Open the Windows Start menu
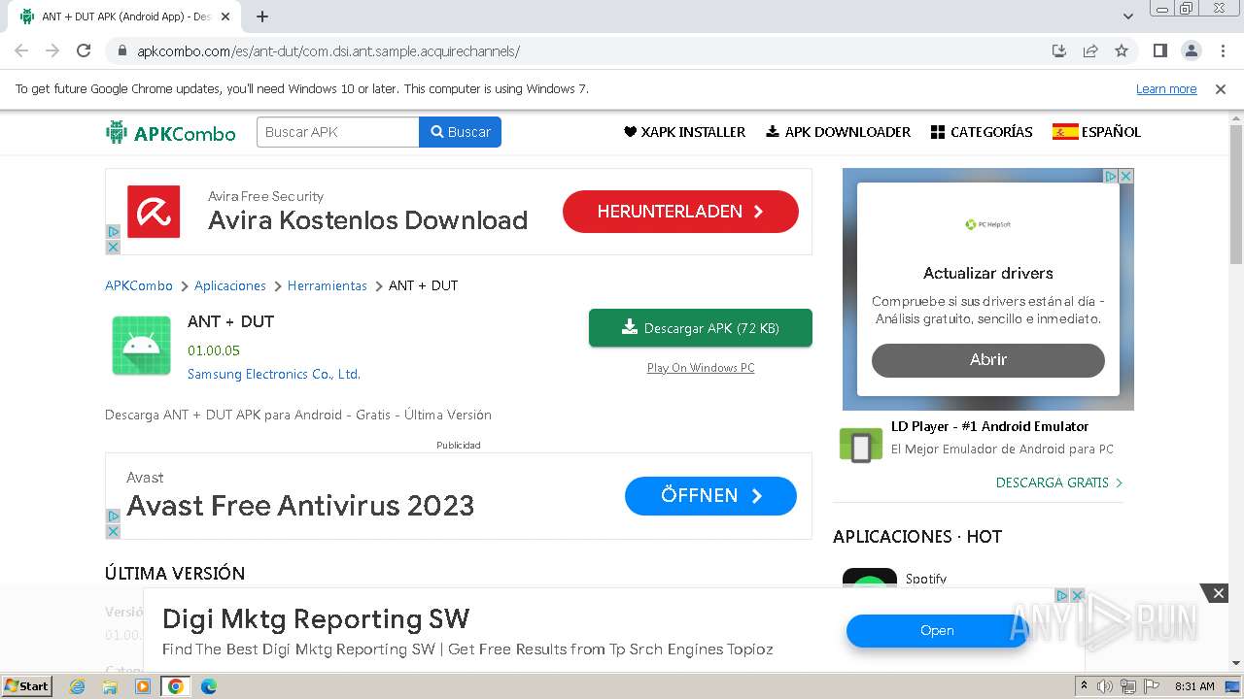1244x699 pixels. point(26,686)
